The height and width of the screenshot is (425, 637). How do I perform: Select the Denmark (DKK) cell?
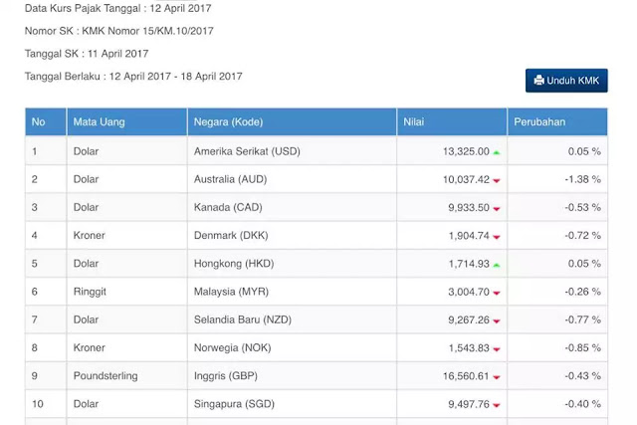(292, 235)
